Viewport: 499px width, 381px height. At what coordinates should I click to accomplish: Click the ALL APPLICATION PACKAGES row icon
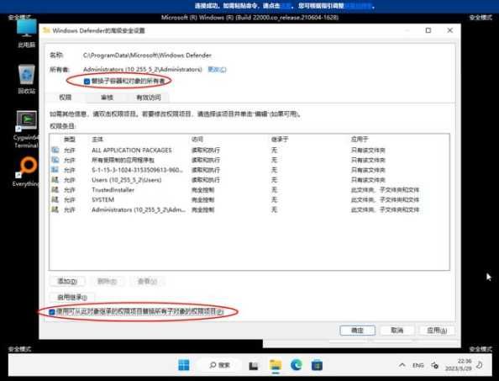pos(55,150)
